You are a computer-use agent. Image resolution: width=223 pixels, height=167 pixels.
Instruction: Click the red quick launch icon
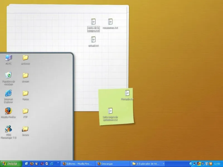[42, 164]
